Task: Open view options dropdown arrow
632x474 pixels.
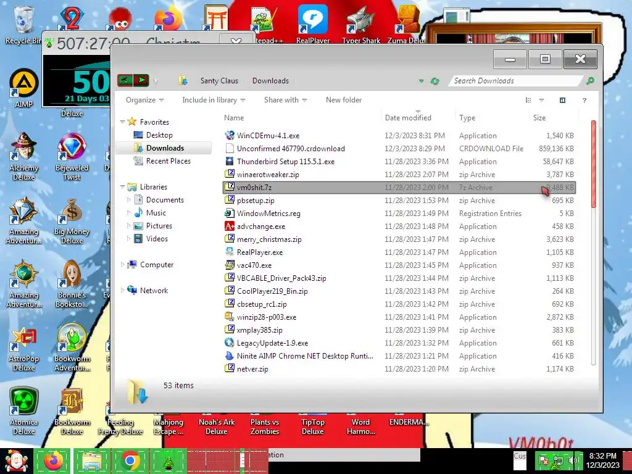Action: (x=541, y=100)
